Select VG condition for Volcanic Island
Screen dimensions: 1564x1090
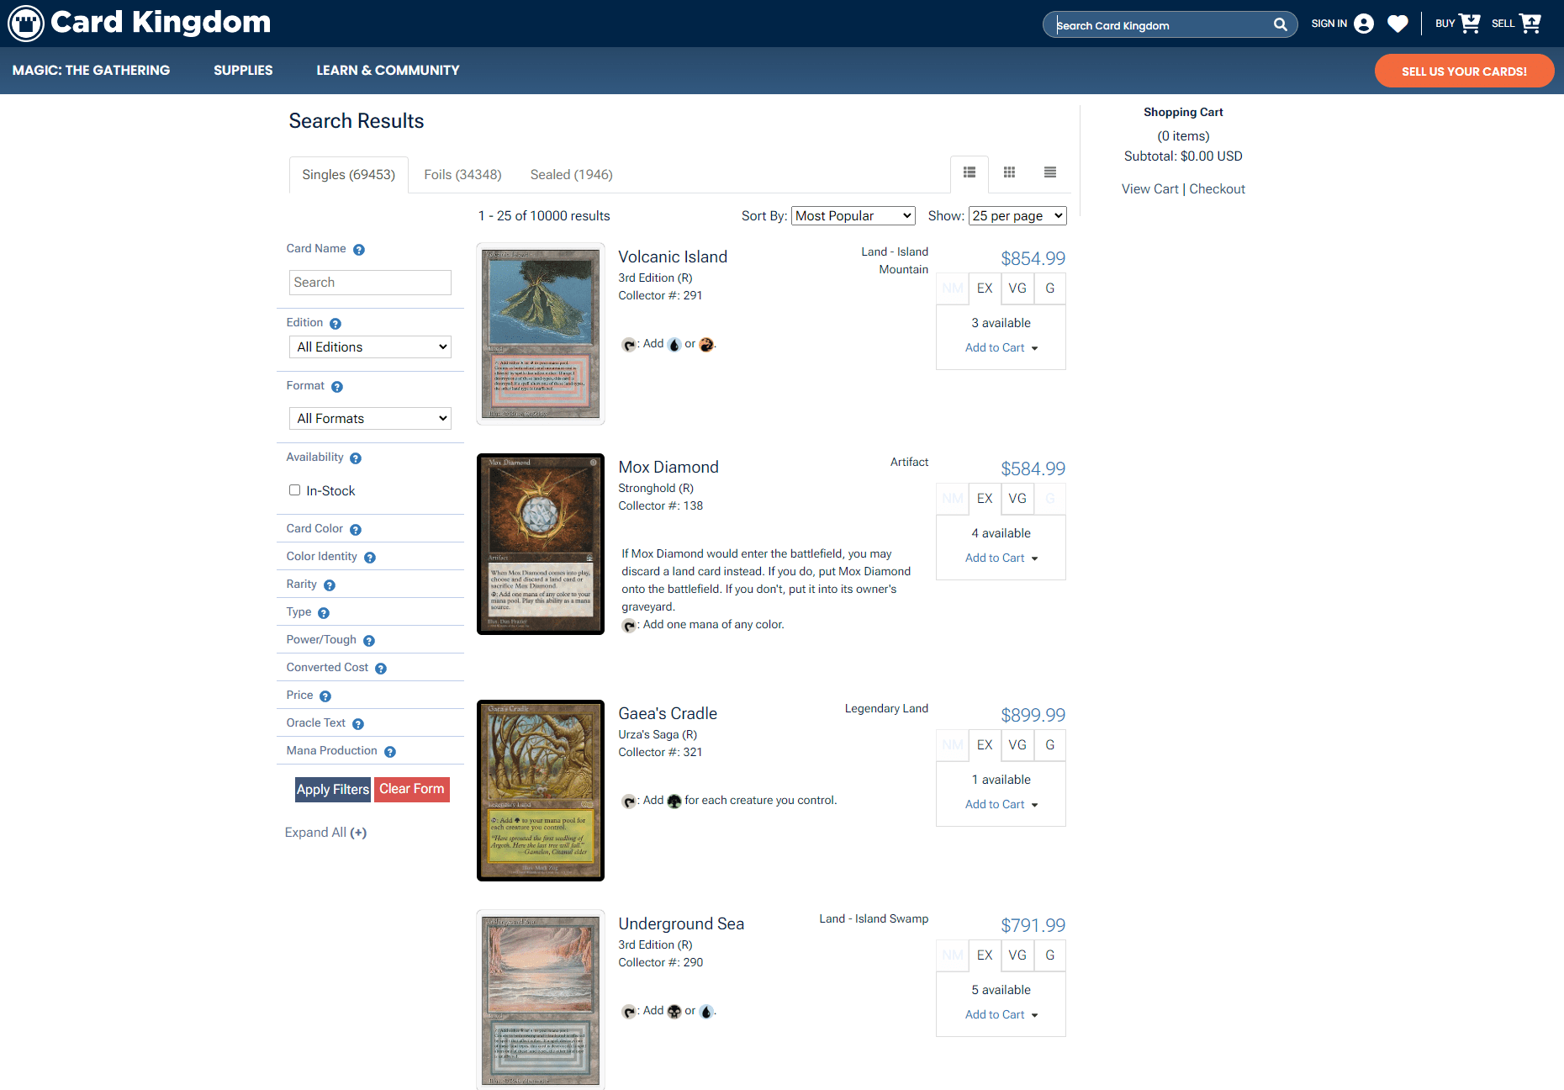(x=1017, y=288)
